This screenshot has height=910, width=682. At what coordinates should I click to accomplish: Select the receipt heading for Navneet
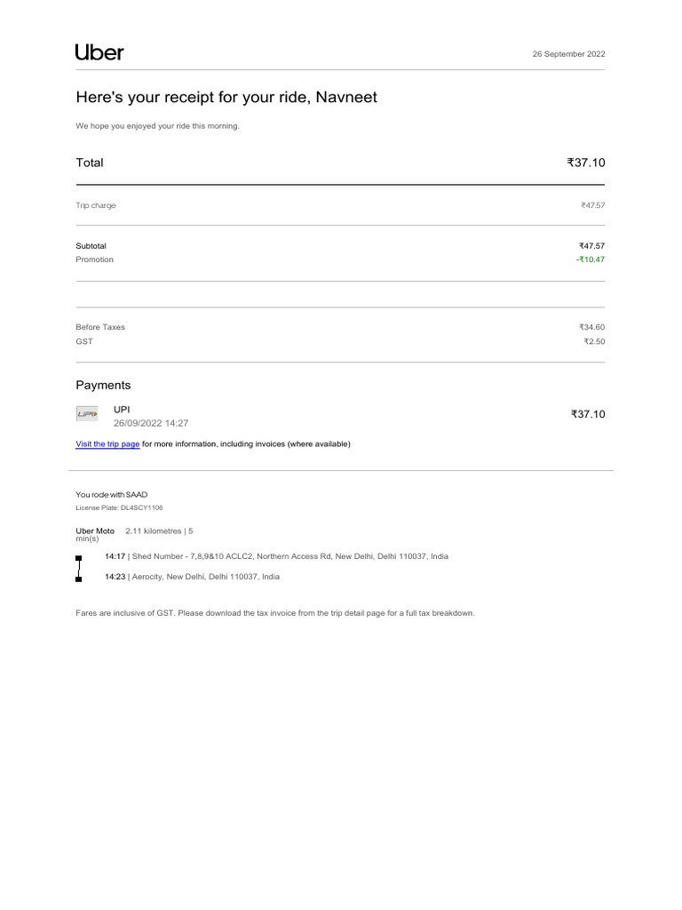pos(226,98)
